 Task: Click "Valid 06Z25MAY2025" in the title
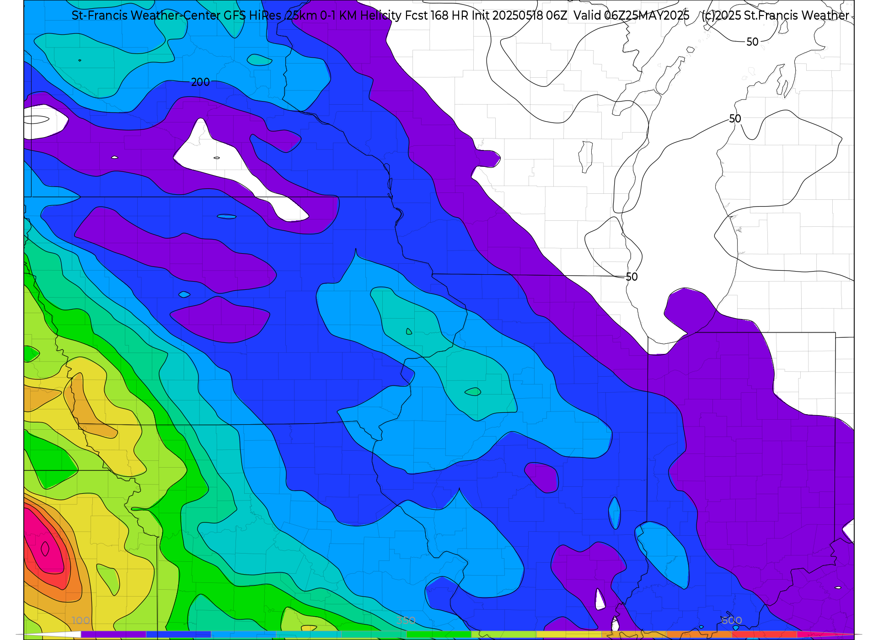632,16
